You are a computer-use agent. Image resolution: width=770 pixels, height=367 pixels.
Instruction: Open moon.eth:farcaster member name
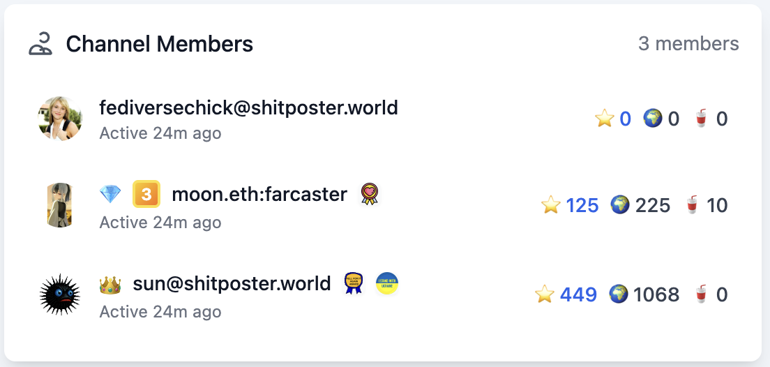pyautogui.click(x=259, y=195)
